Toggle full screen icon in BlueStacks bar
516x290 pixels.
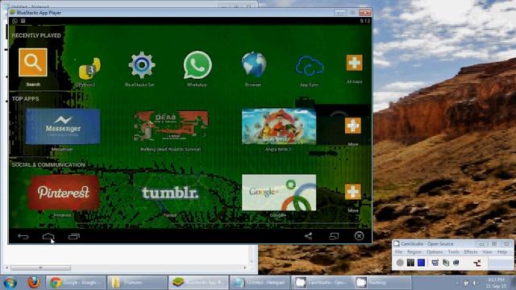334,236
